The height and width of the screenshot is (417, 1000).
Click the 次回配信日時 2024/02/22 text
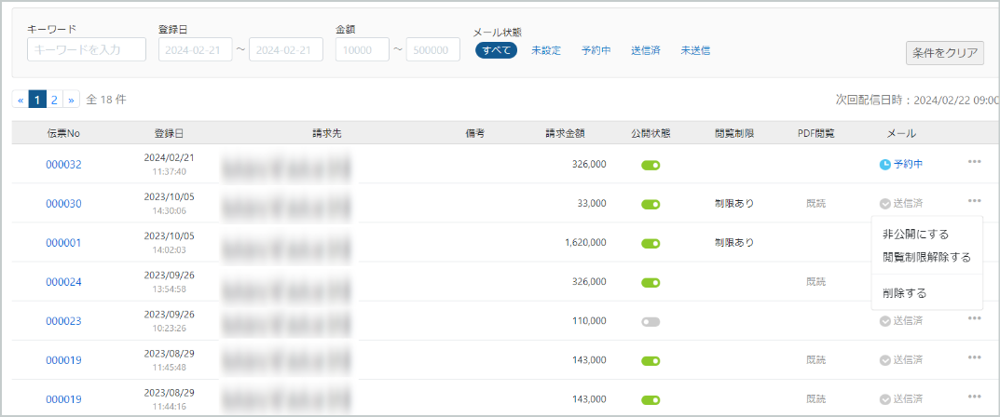[x=918, y=100]
